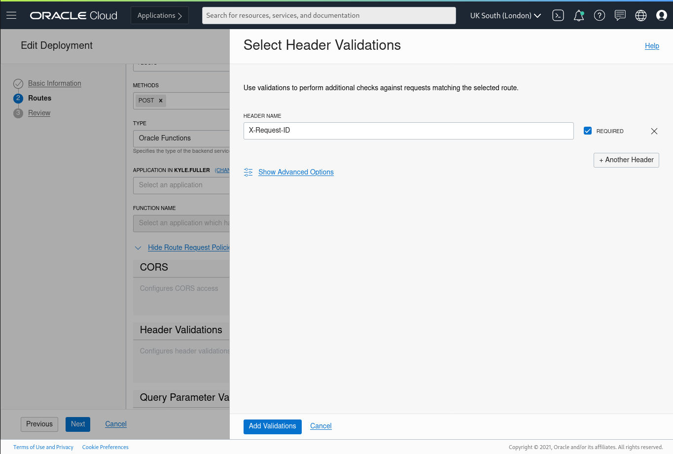Viewport: 673px width, 454px height.
Task: Open the UK South (London) region dropdown
Action: (505, 15)
